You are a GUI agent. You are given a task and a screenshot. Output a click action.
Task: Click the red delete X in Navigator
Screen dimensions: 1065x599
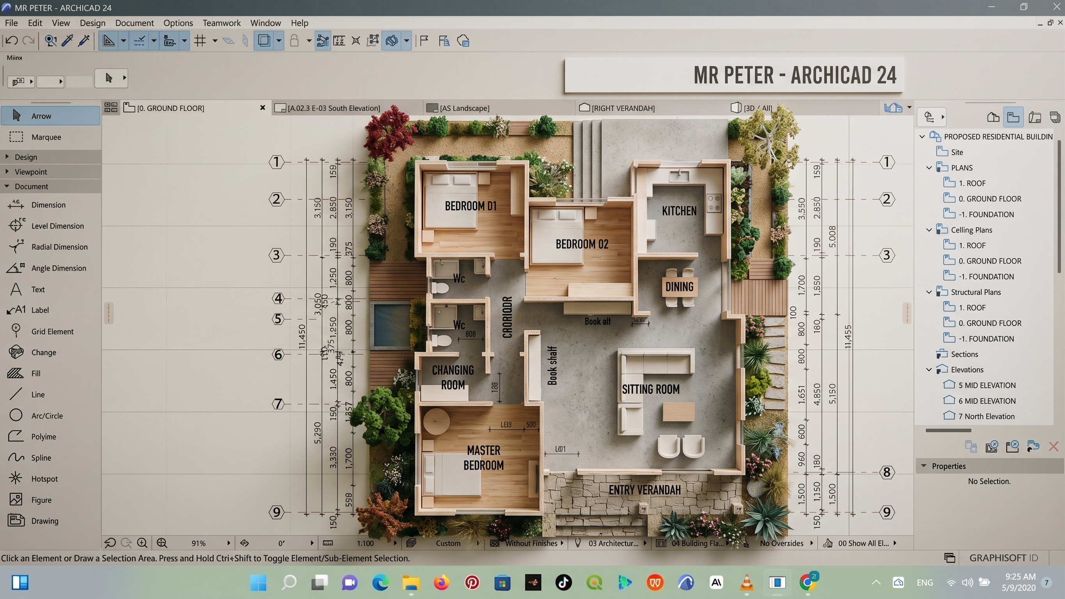1053,447
